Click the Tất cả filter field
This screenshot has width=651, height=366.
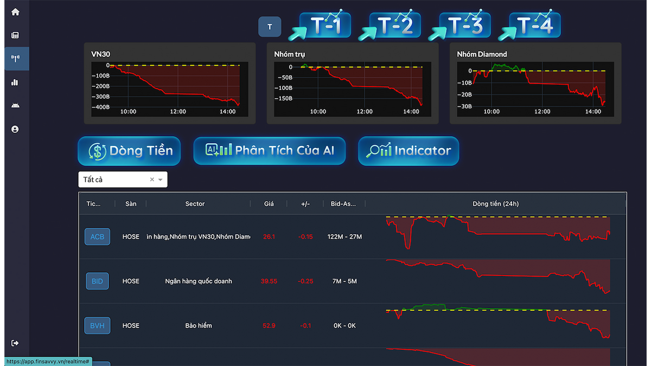pos(123,179)
